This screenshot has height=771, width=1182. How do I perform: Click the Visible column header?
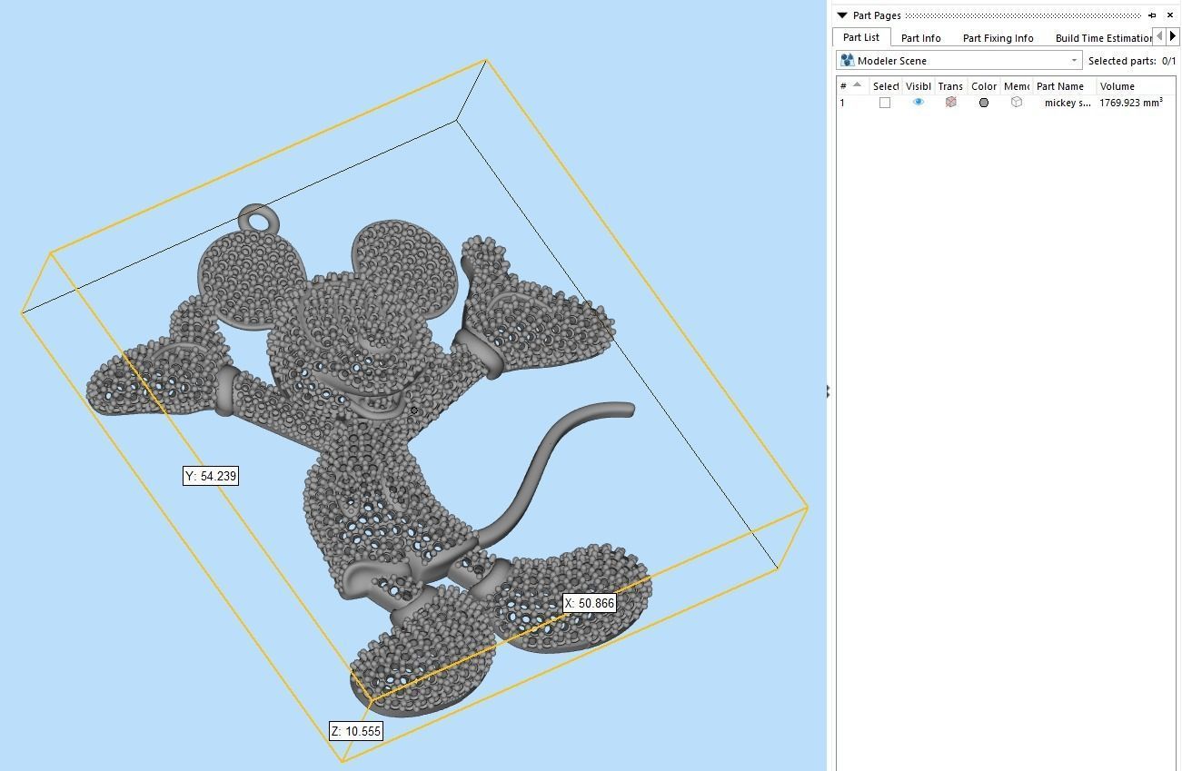click(919, 86)
